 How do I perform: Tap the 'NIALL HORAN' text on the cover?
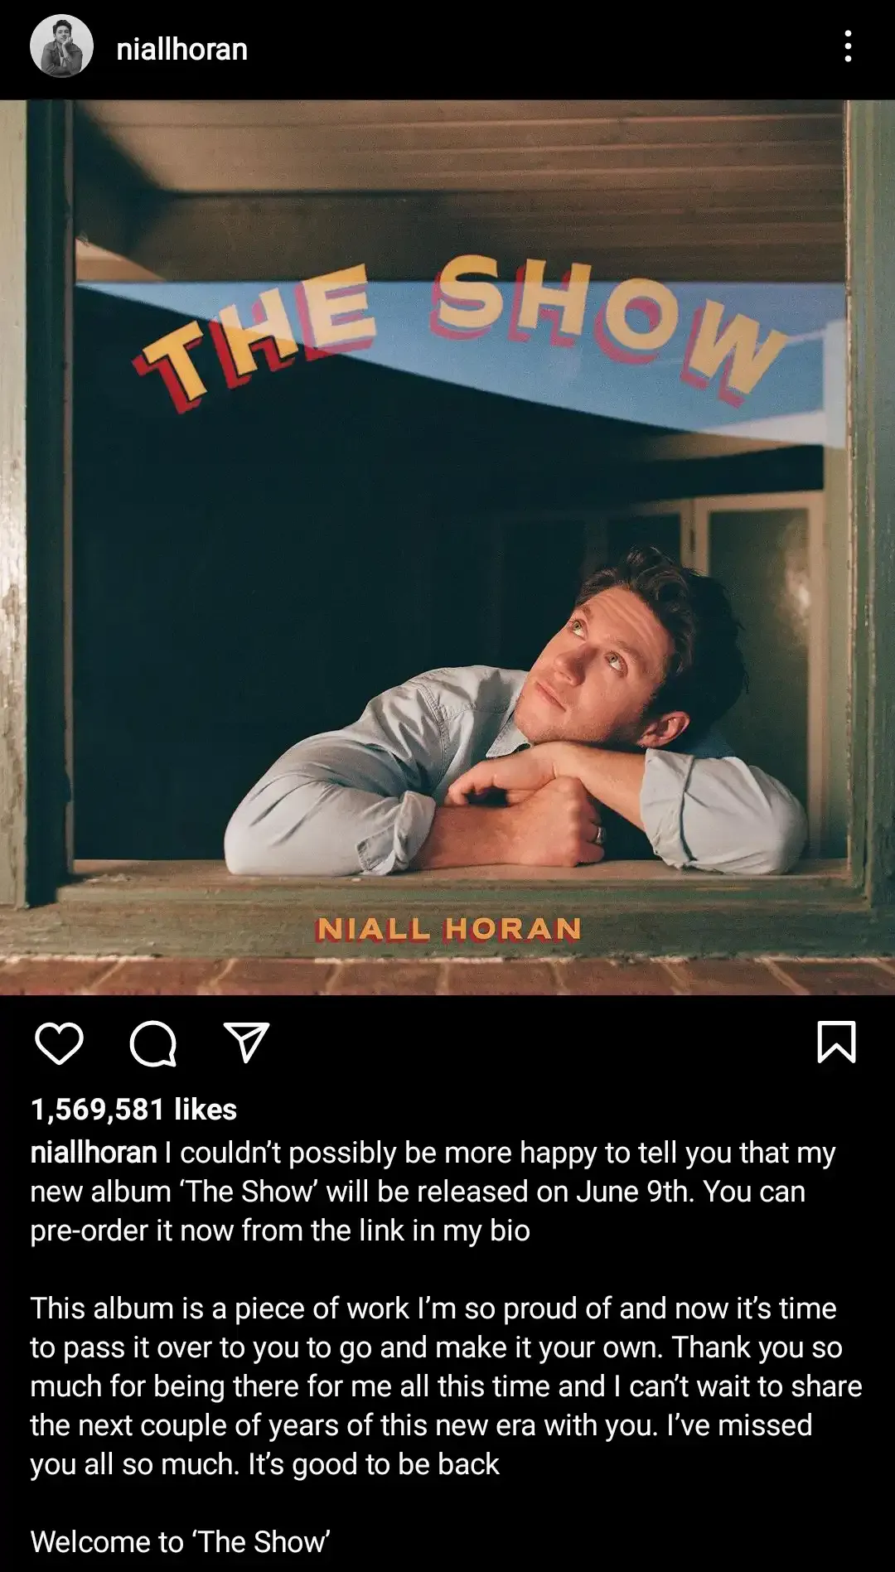[x=448, y=929]
